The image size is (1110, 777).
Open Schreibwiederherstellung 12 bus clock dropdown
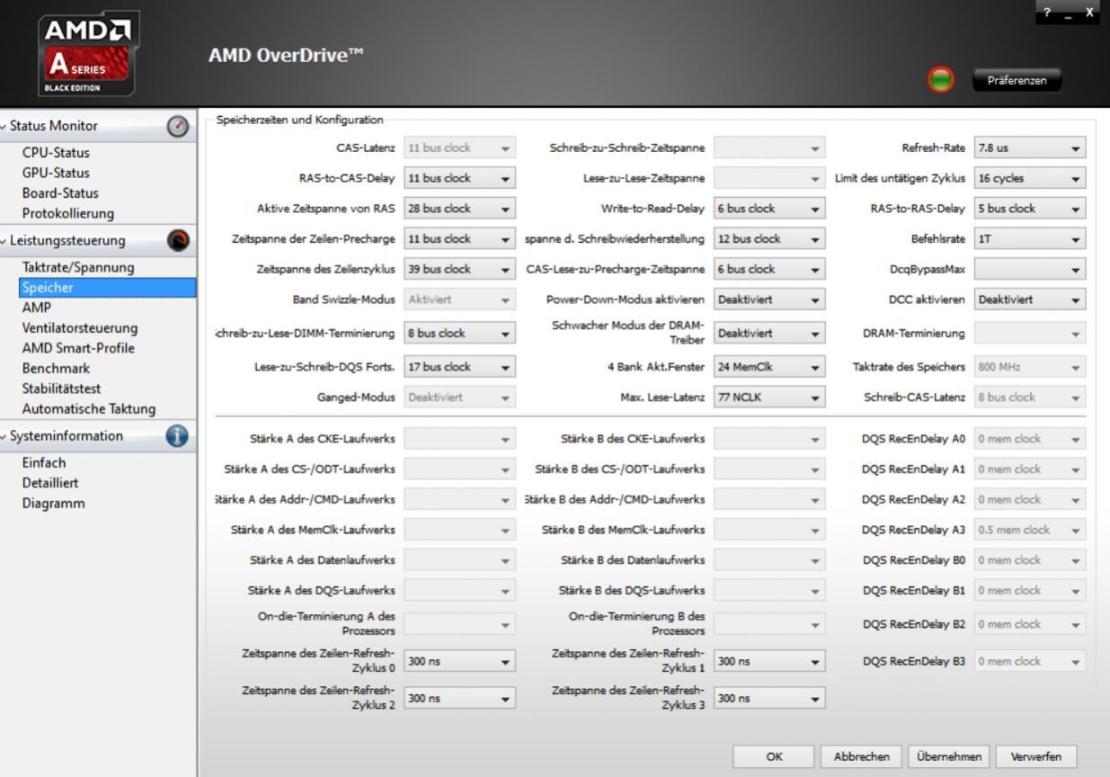point(769,239)
